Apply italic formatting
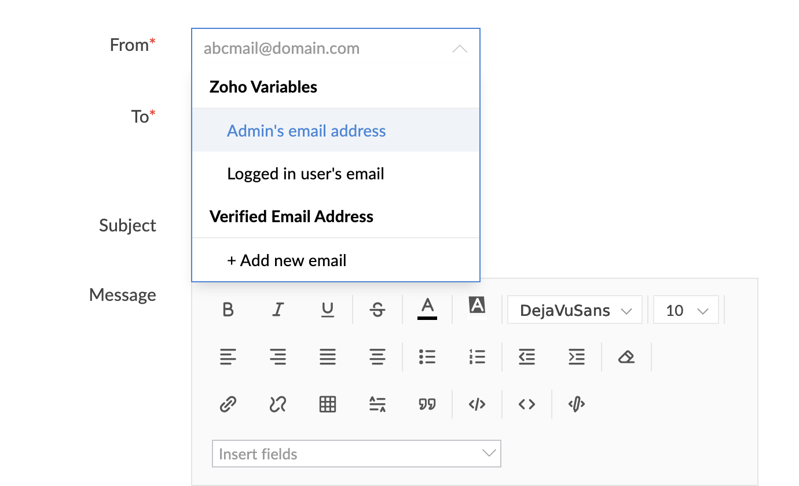Image resolution: width=799 pixels, height=486 pixels. pyautogui.click(x=278, y=310)
